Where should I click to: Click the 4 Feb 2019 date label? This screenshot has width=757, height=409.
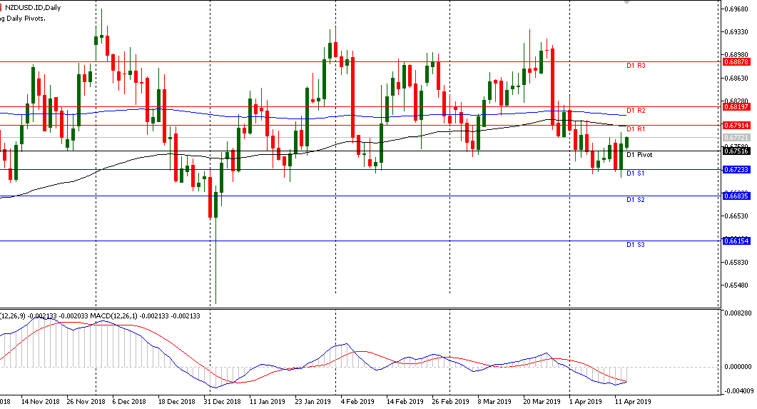coord(357,401)
